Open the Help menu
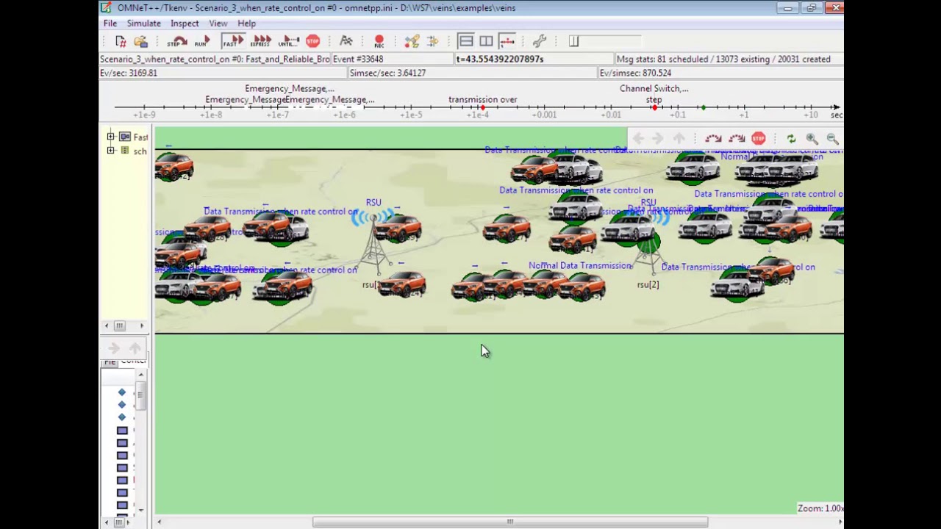 pos(246,24)
